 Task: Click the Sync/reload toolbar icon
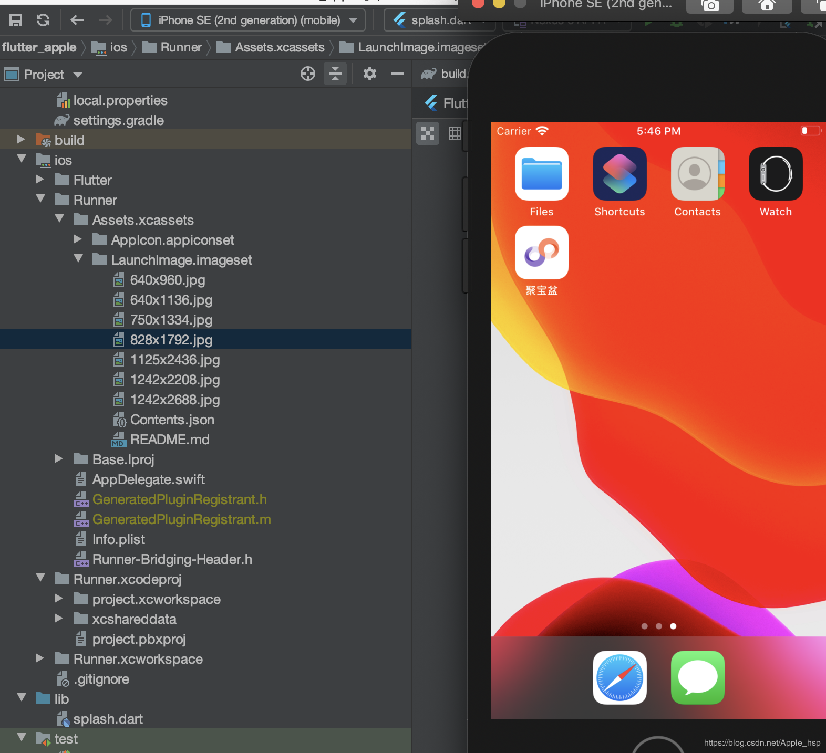coord(43,20)
